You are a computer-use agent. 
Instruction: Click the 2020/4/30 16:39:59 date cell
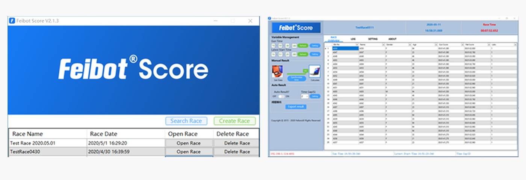coord(125,151)
